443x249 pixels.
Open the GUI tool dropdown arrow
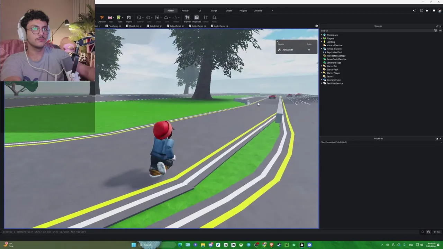[x=114, y=18]
